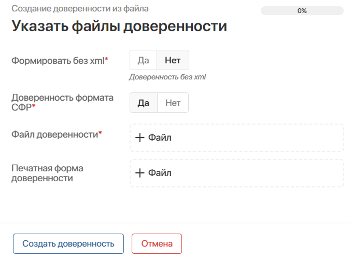Click the plus icon for Печатная форма доверенности
The height and width of the screenshot is (258, 351).
coord(139,173)
